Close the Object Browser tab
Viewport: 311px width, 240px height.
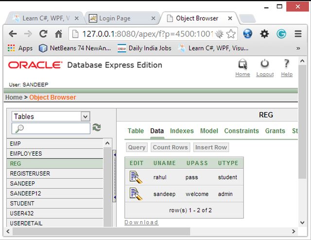[x=230, y=18]
